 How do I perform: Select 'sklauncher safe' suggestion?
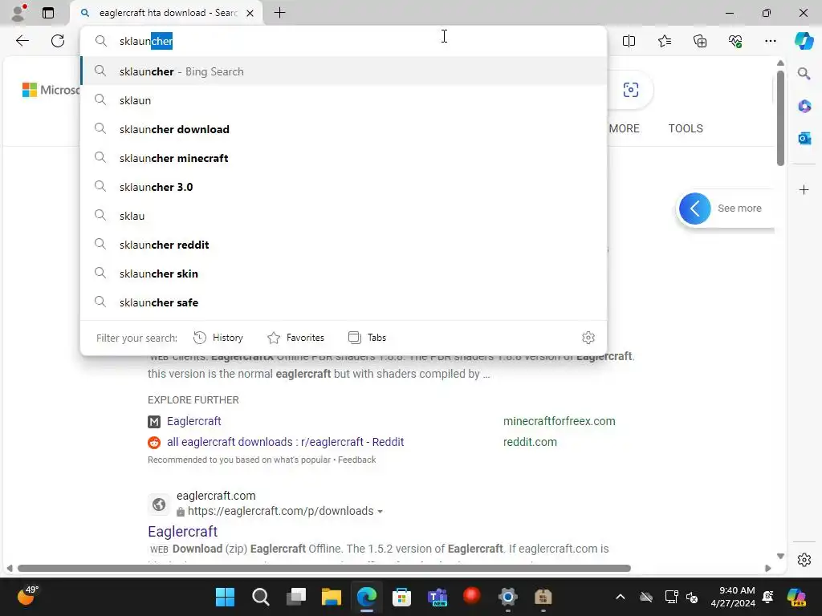tap(344, 302)
